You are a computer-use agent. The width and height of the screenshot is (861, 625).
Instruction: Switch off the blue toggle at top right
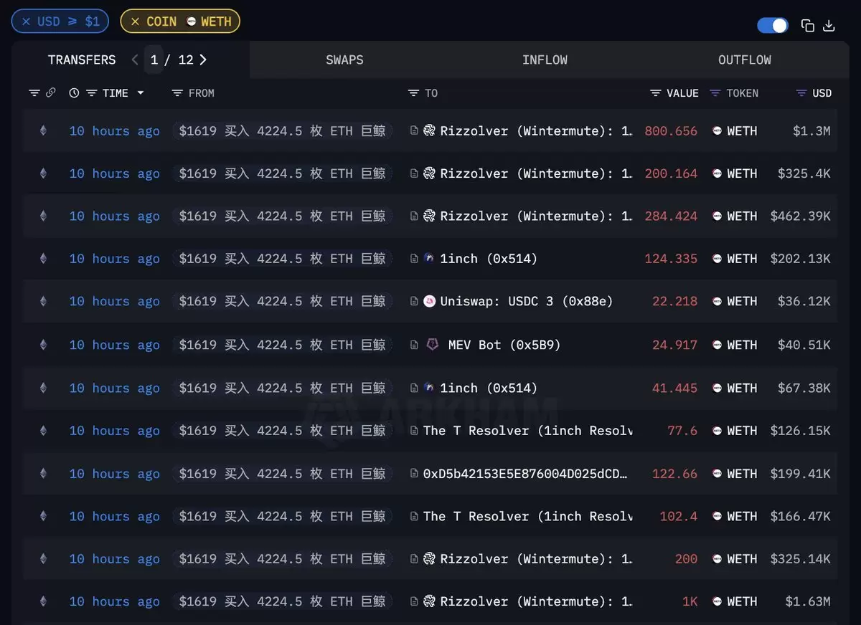click(773, 26)
